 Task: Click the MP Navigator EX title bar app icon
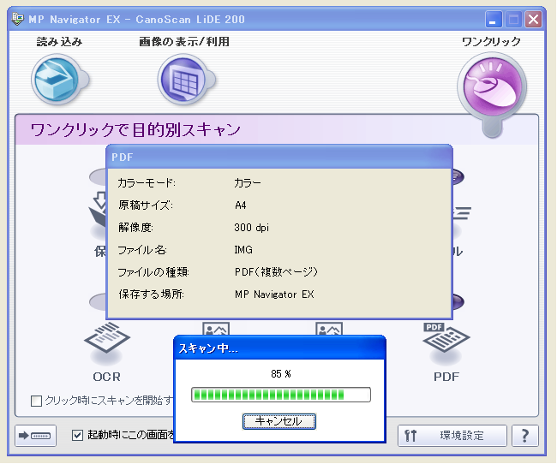pyautogui.click(x=17, y=19)
